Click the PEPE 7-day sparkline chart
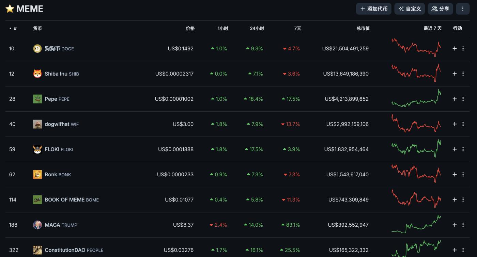The width and height of the screenshot is (477, 257). point(416,98)
